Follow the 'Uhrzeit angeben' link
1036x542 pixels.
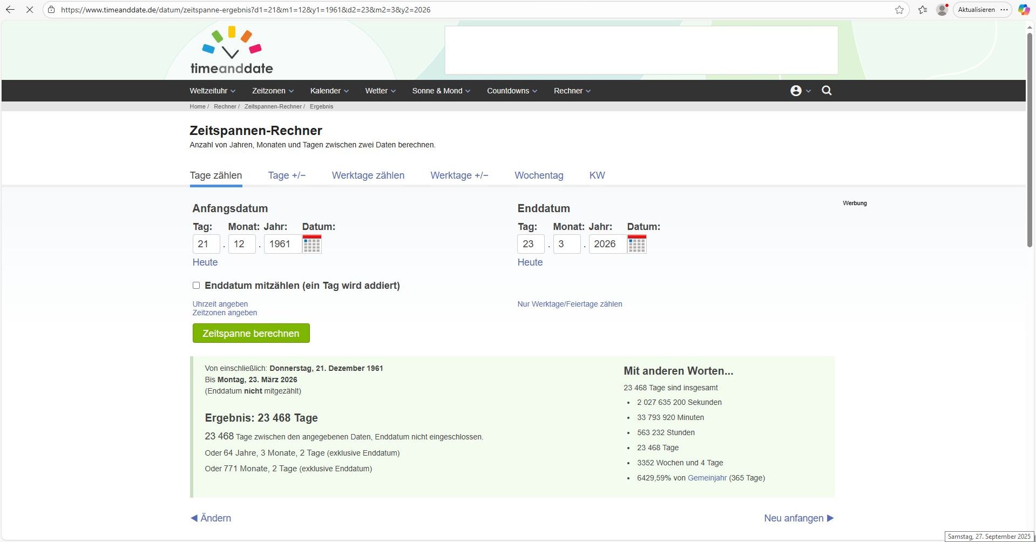pyautogui.click(x=220, y=304)
